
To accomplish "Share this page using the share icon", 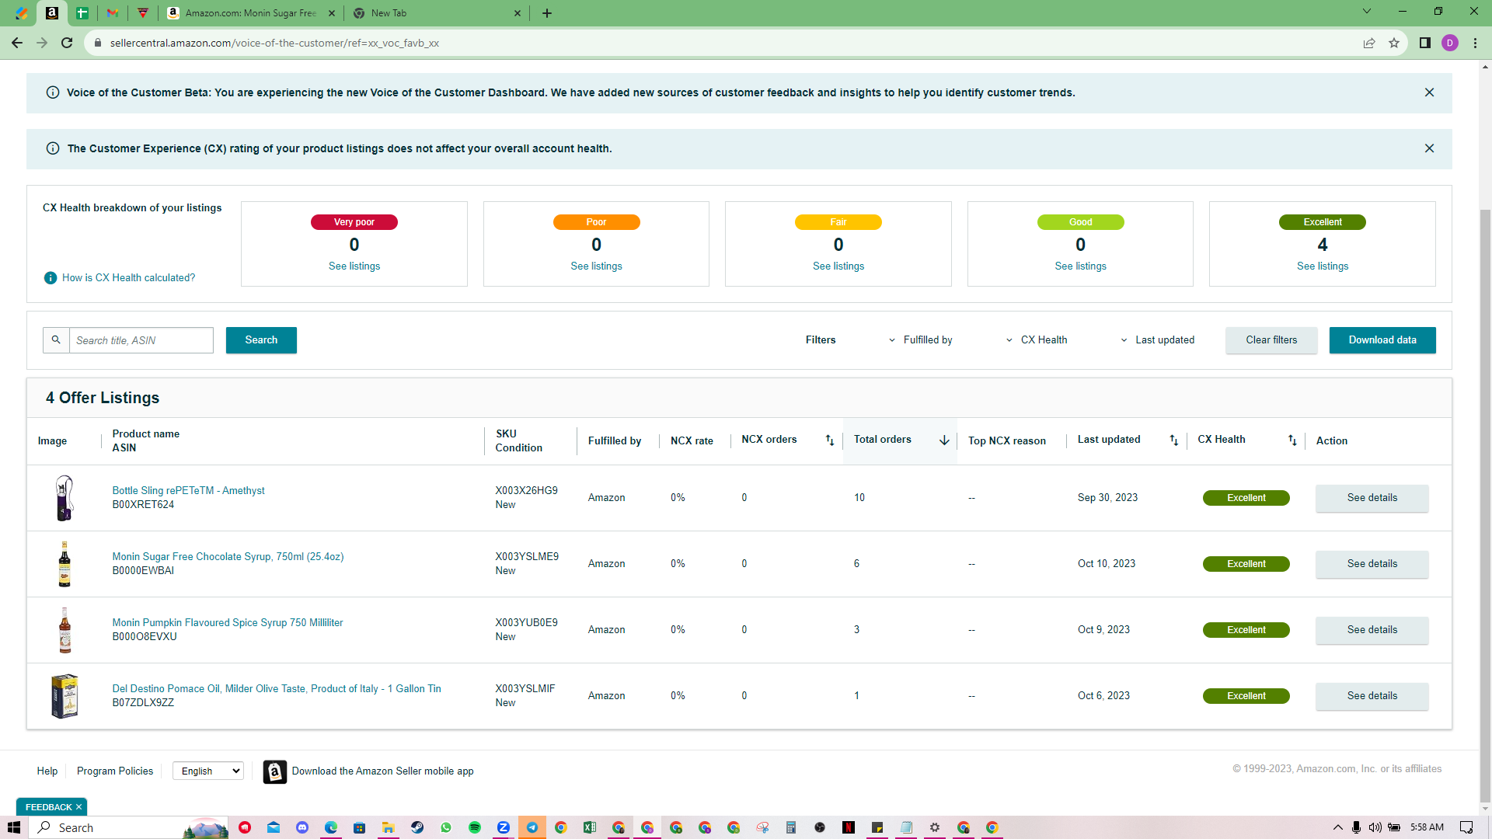I will click(1369, 43).
